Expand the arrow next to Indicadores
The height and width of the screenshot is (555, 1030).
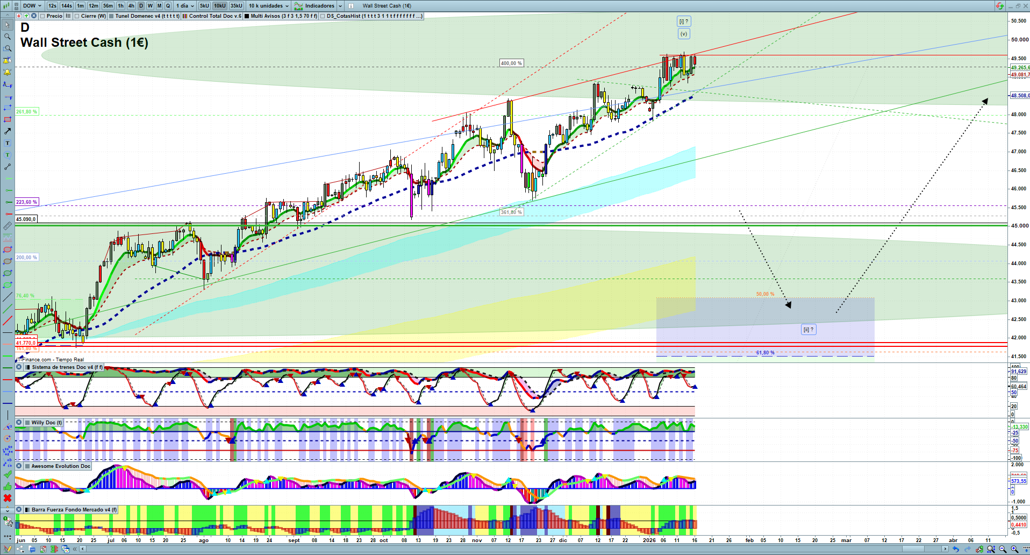(340, 6)
